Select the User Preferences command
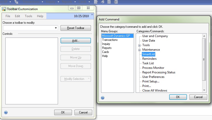 point(153,77)
